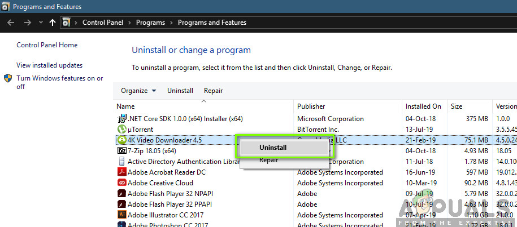Expand the Programs breadcrumb chevron

pyautogui.click(x=171, y=23)
